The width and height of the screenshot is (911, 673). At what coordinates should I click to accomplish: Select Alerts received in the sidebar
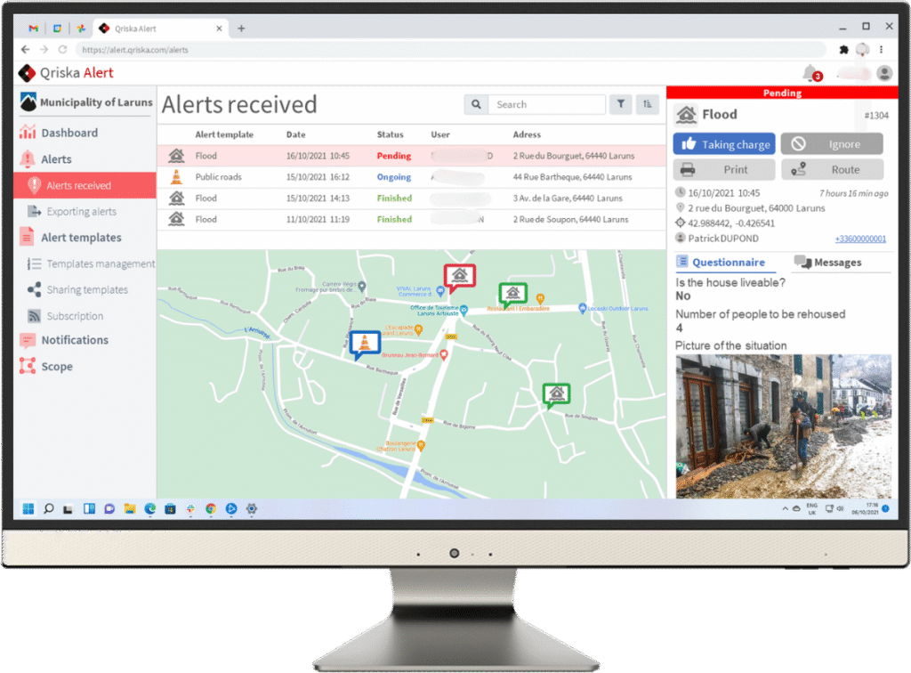[85, 185]
